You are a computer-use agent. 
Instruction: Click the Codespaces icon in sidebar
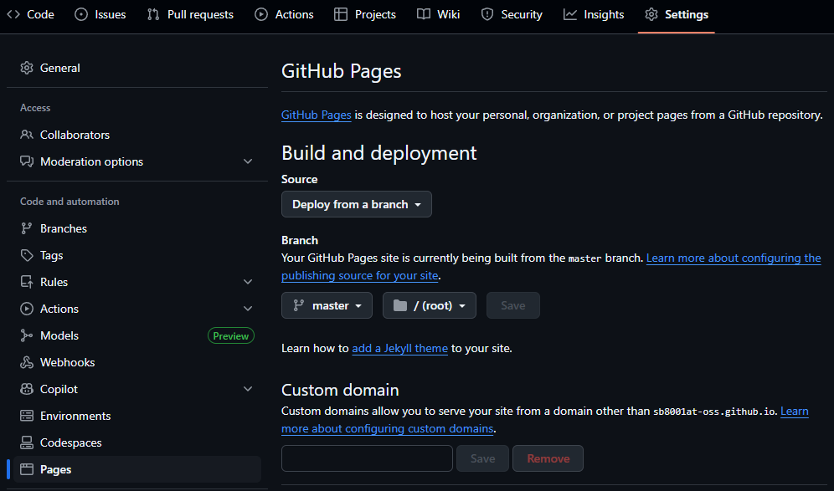click(x=27, y=442)
